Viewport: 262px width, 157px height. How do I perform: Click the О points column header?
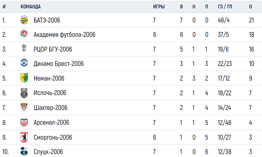pyautogui.click(x=250, y=7)
